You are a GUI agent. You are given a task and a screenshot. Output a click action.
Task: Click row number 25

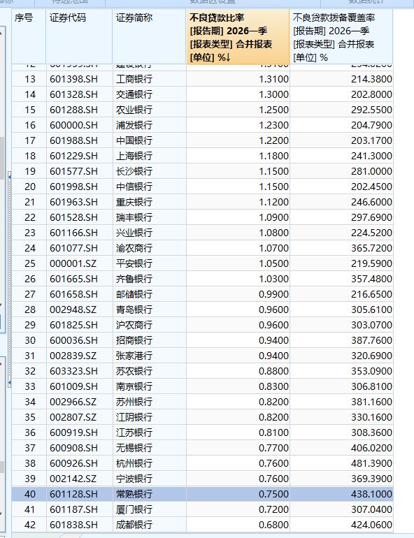(x=29, y=263)
